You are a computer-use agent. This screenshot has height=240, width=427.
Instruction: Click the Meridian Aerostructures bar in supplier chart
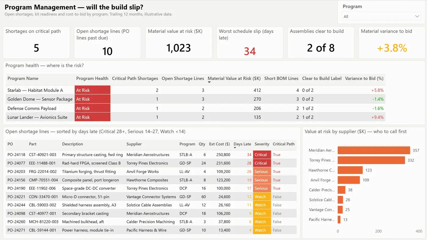point(374,150)
